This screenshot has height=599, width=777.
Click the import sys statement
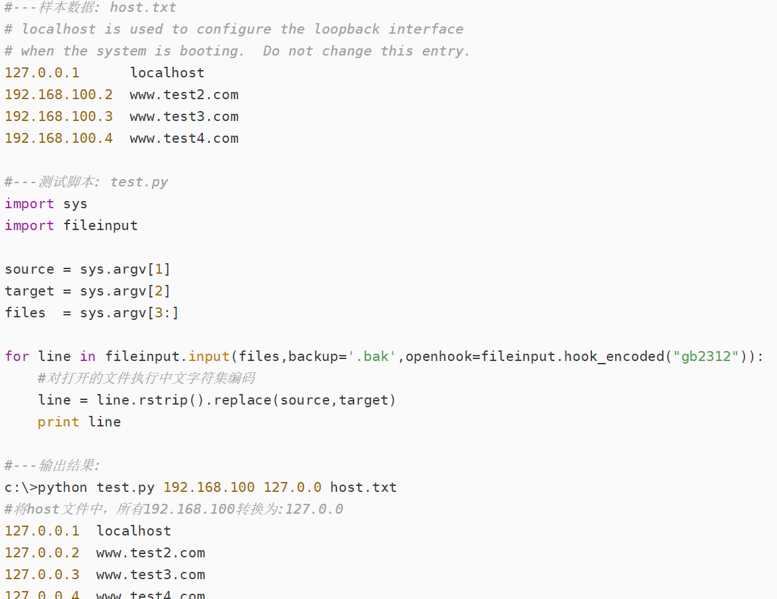pyautogui.click(x=46, y=204)
